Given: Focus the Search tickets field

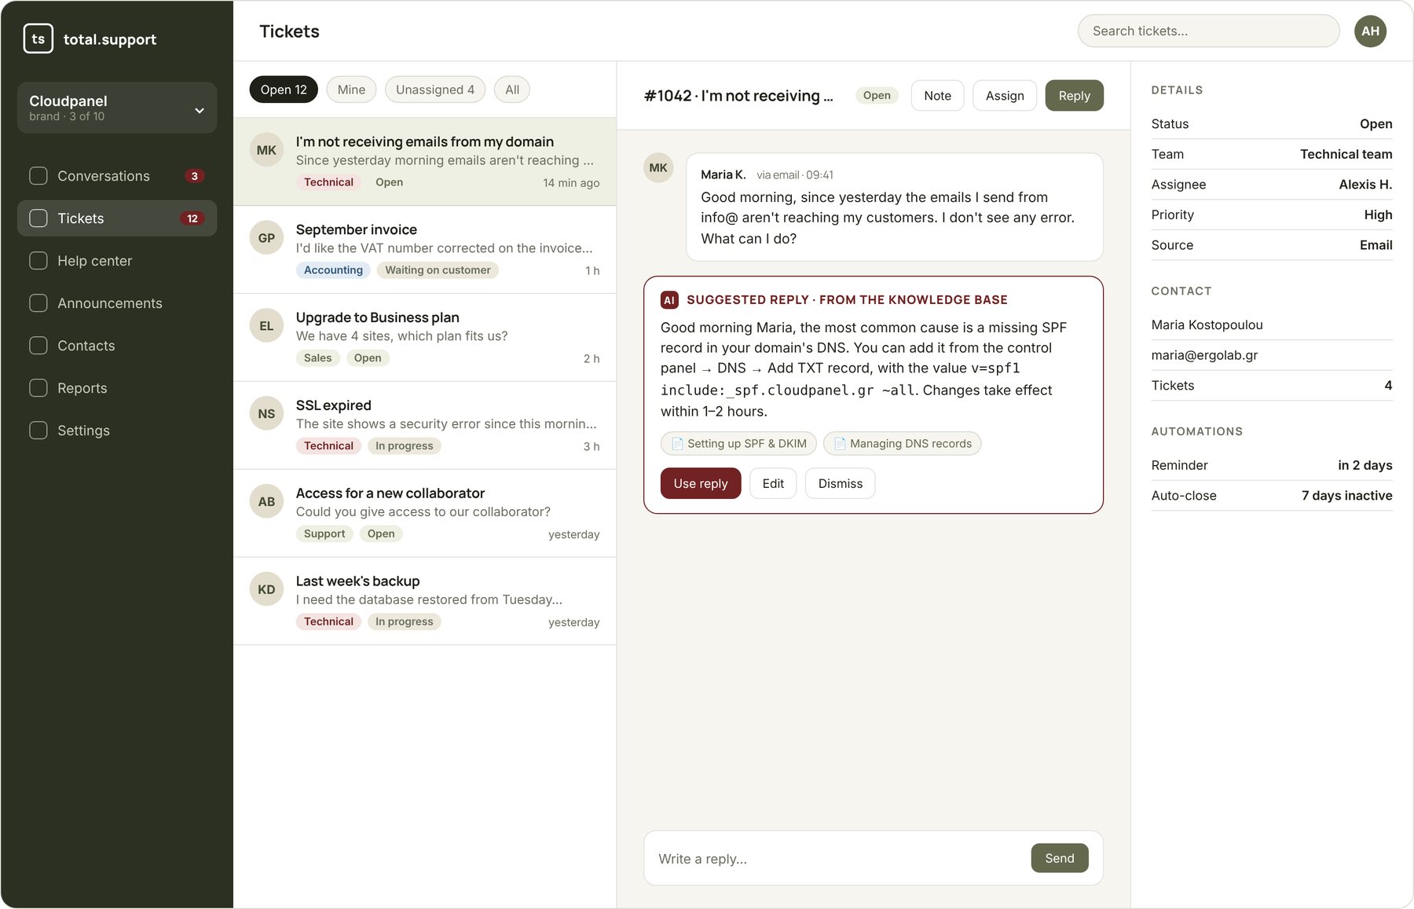Looking at the screenshot, I should tap(1208, 31).
